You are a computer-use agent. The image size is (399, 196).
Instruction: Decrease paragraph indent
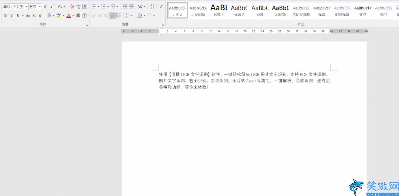pyautogui.click(x=125, y=7)
